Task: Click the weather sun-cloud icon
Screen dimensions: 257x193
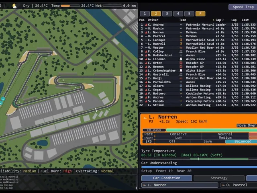Action: pyautogui.click(x=14, y=6)
